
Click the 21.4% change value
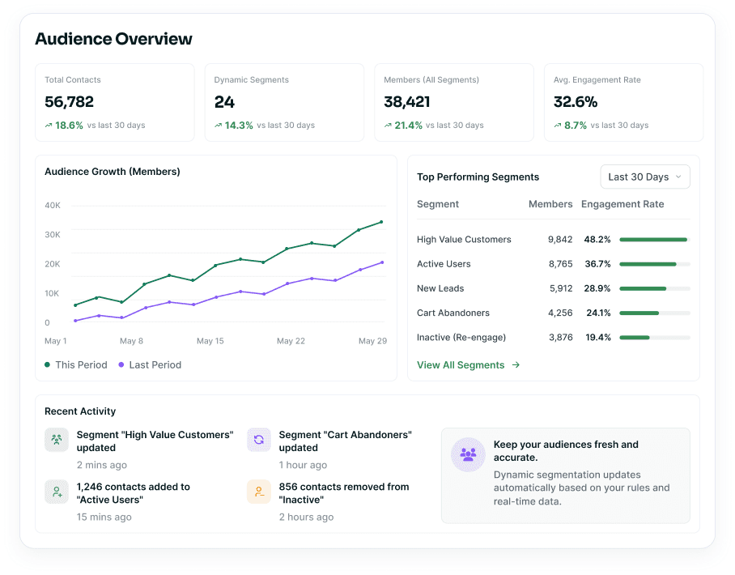click(x=408, y=126)
